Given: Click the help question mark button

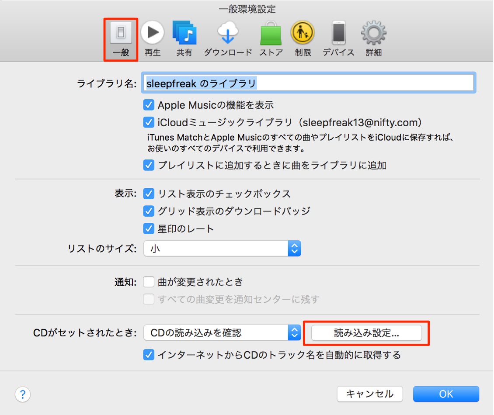Looking at the screenshot, I should click(x=23, y=394).
